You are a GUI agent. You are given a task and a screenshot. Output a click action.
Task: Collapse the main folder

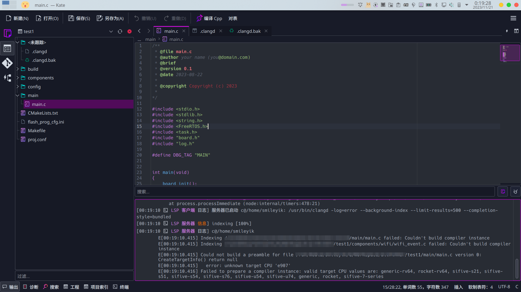(18, 95)
